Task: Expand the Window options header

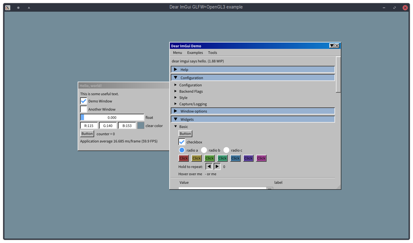Action: pos(253,111)
